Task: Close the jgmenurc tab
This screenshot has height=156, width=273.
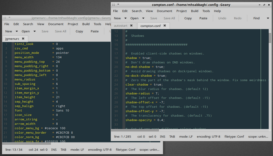Action: (x=23, y=39)
